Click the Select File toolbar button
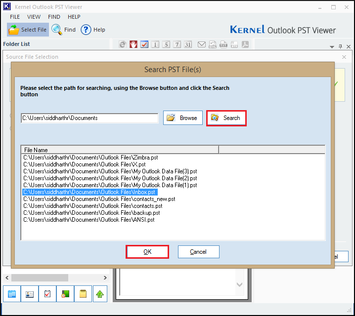Screen dimensions: 355x316 (x=28, y=30)
